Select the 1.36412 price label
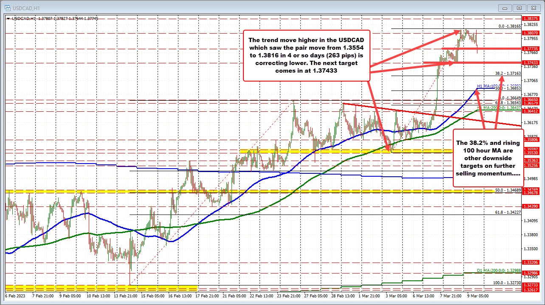Screen dimensions: 545x305 click(x=531, y=111)
